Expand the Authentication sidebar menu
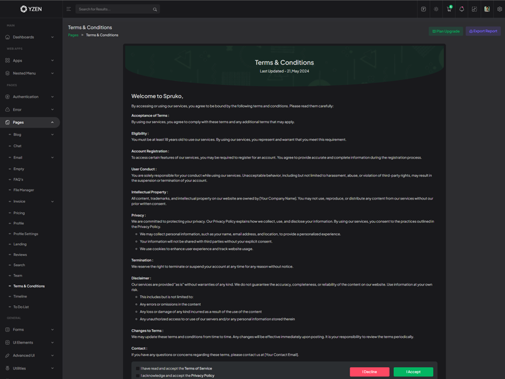This screenshot has width=505, height=379. [x=30, y=97]
